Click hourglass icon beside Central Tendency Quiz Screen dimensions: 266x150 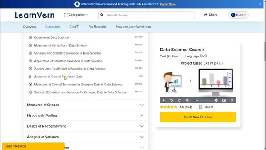pos(30,77)
